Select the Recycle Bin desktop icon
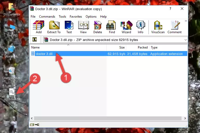The height and width of the screenshot is (133, 200). coord(12,73)
